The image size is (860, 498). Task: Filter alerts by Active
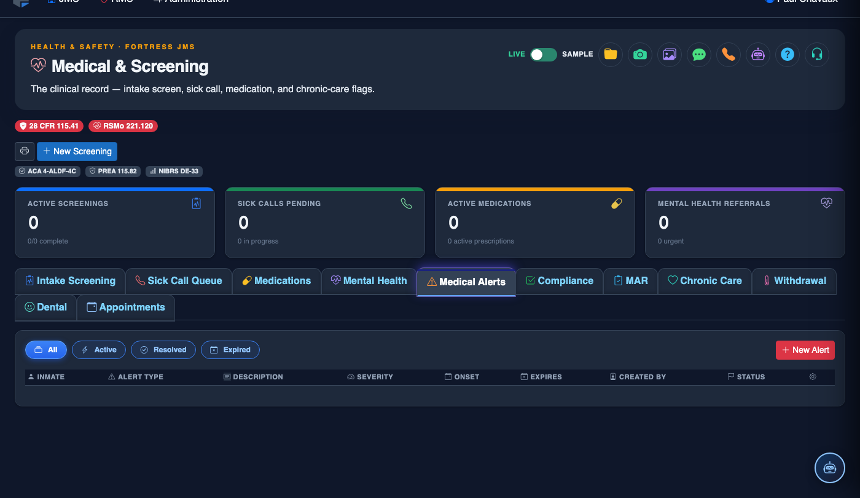pyautogui.click(x=99, y=350)
